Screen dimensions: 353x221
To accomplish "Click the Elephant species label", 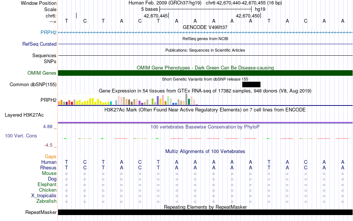I will point(47,184).
